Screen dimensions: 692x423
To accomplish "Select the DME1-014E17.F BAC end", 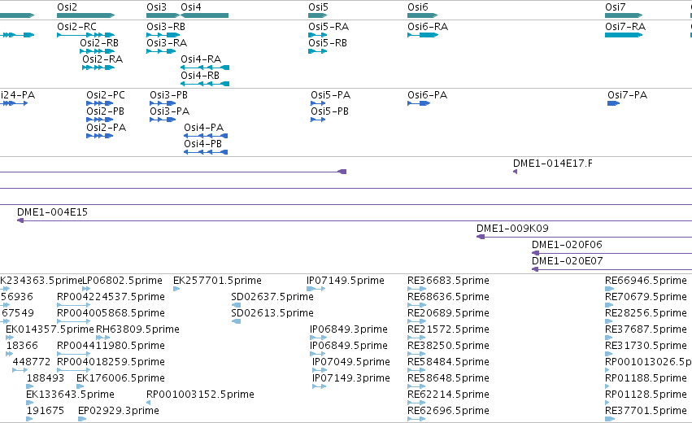I will click(515, 172).
